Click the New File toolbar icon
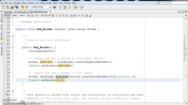188x105 pixels. (3, 7)
